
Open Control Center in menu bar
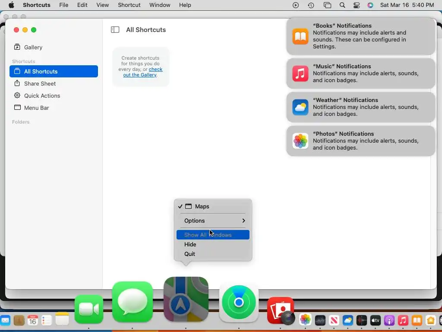[357, 5]
